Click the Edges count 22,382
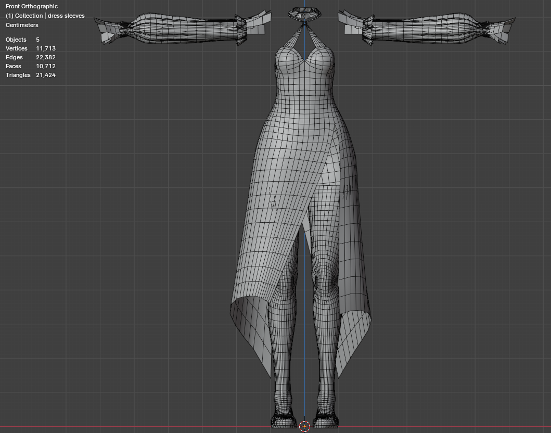This screenshot has height=433, width=551. pyautogui.click(x=46, y=57)
